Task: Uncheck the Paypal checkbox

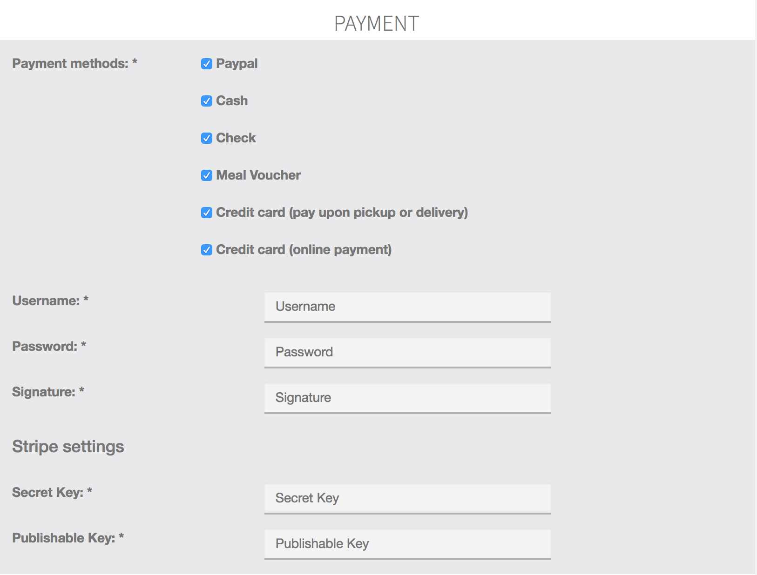Action: [x=207, y=64]
